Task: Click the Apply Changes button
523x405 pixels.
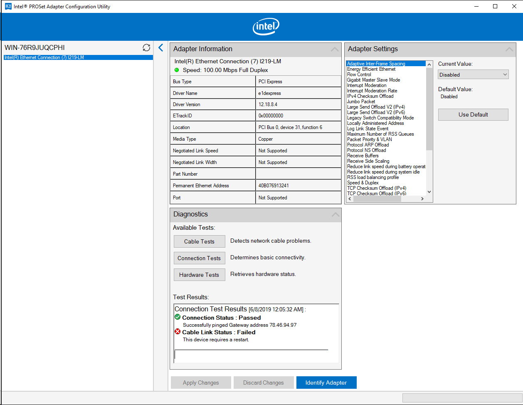Action: [201, 383]
